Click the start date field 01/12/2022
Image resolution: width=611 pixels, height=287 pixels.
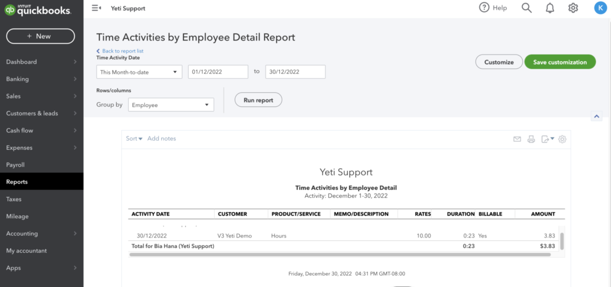218,72
